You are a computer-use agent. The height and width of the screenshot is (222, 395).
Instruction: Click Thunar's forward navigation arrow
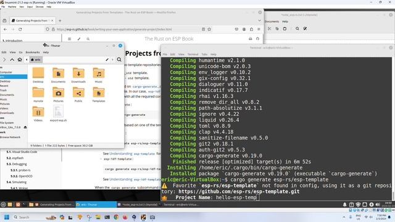click(x=4, y=60)
